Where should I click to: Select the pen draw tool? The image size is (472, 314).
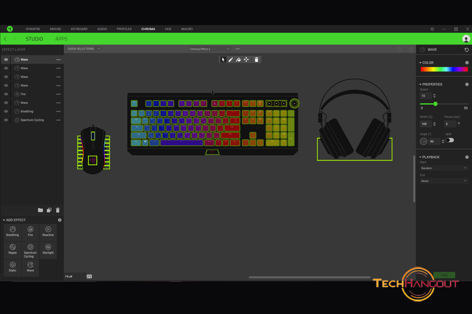(230, 60)
